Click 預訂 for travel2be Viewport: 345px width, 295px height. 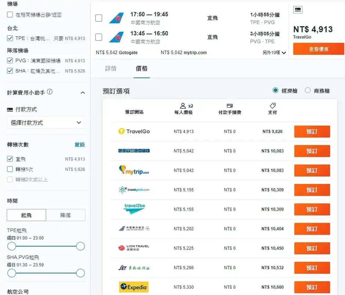tap(312, 209)
